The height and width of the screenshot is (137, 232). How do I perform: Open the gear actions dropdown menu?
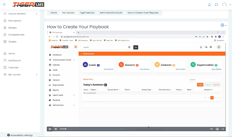click(223, 25)
